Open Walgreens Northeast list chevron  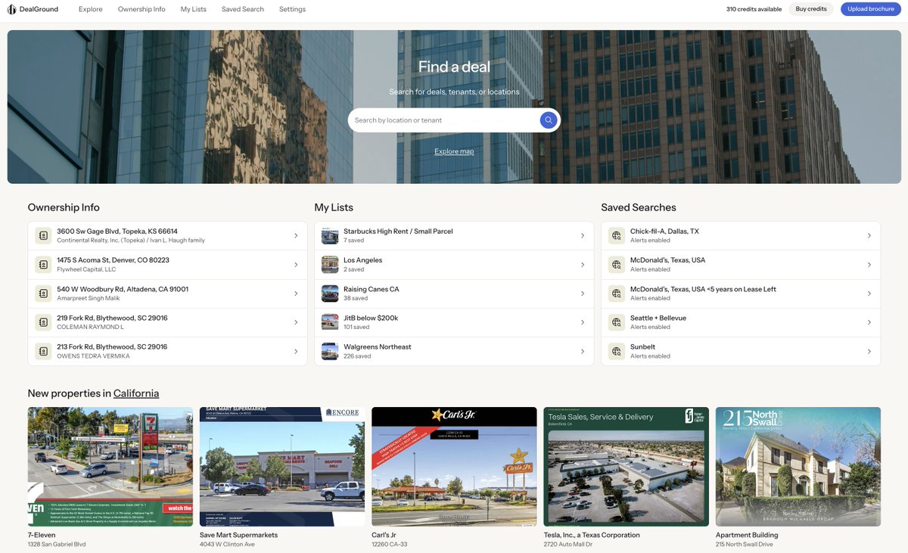[x=583, y=351]
